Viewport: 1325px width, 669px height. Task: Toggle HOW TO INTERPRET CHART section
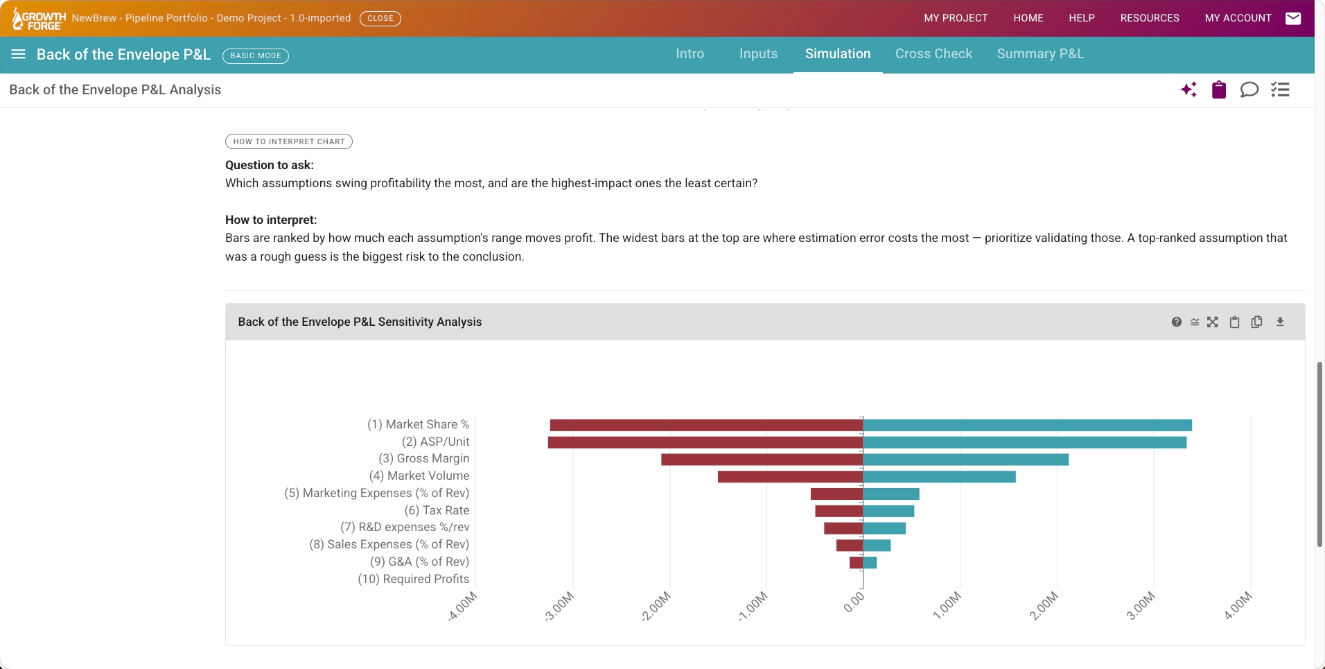289,141
